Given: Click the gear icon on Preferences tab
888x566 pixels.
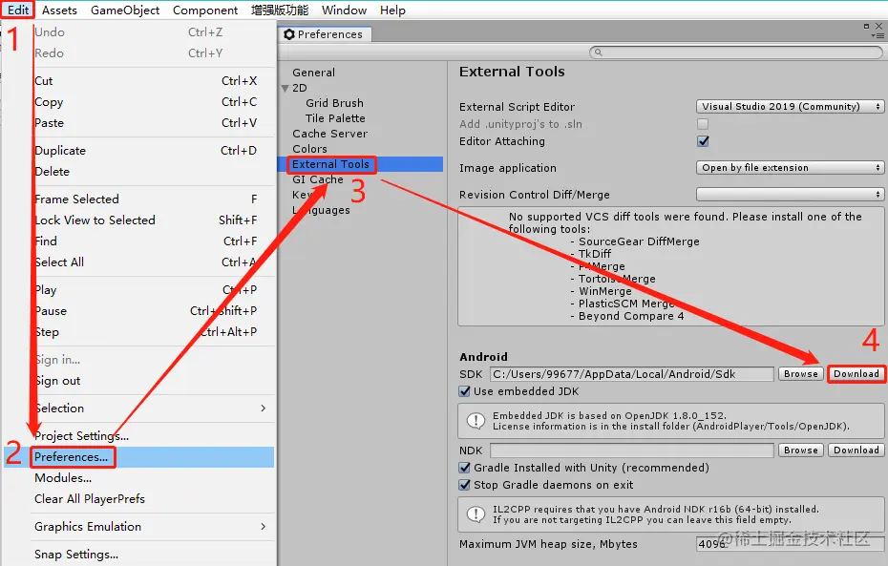Looking at the screenshot, I should click(x=288, y=34).
